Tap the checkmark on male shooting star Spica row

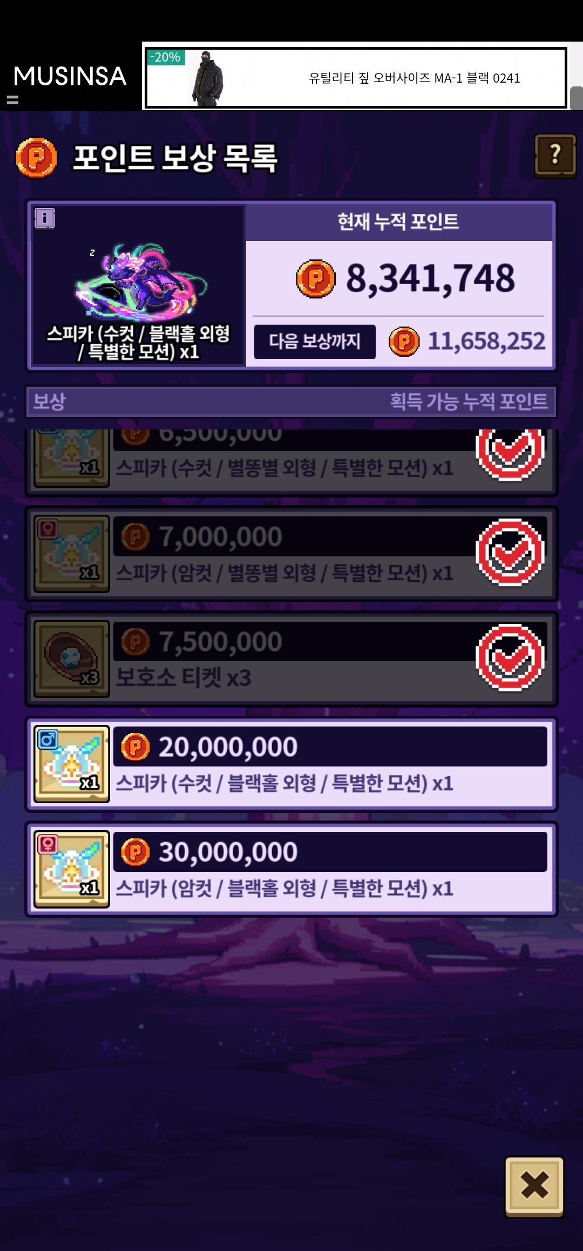coord(510,454)
